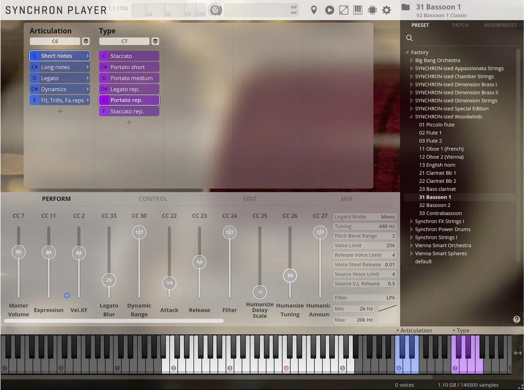This screenshot has height=390, width=524.
Task: Open settings with the gear icon
Action: 386,10
